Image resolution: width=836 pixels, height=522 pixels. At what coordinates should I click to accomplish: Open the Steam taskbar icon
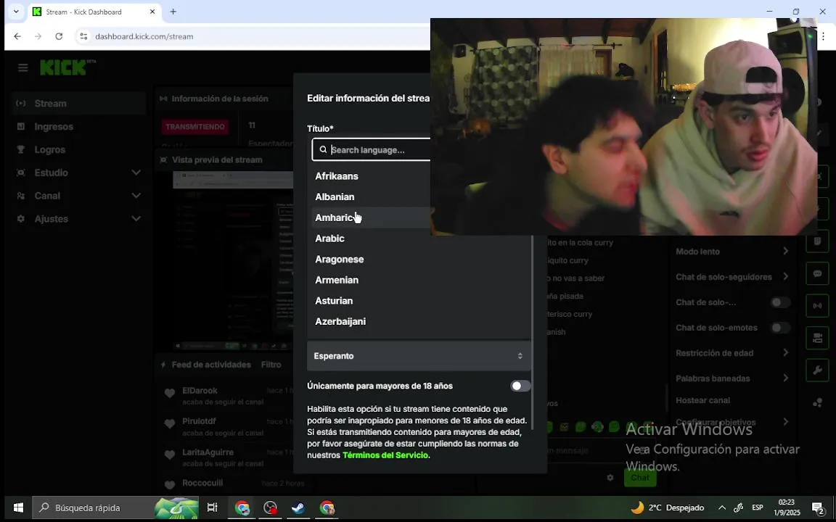tap(298, 507)
